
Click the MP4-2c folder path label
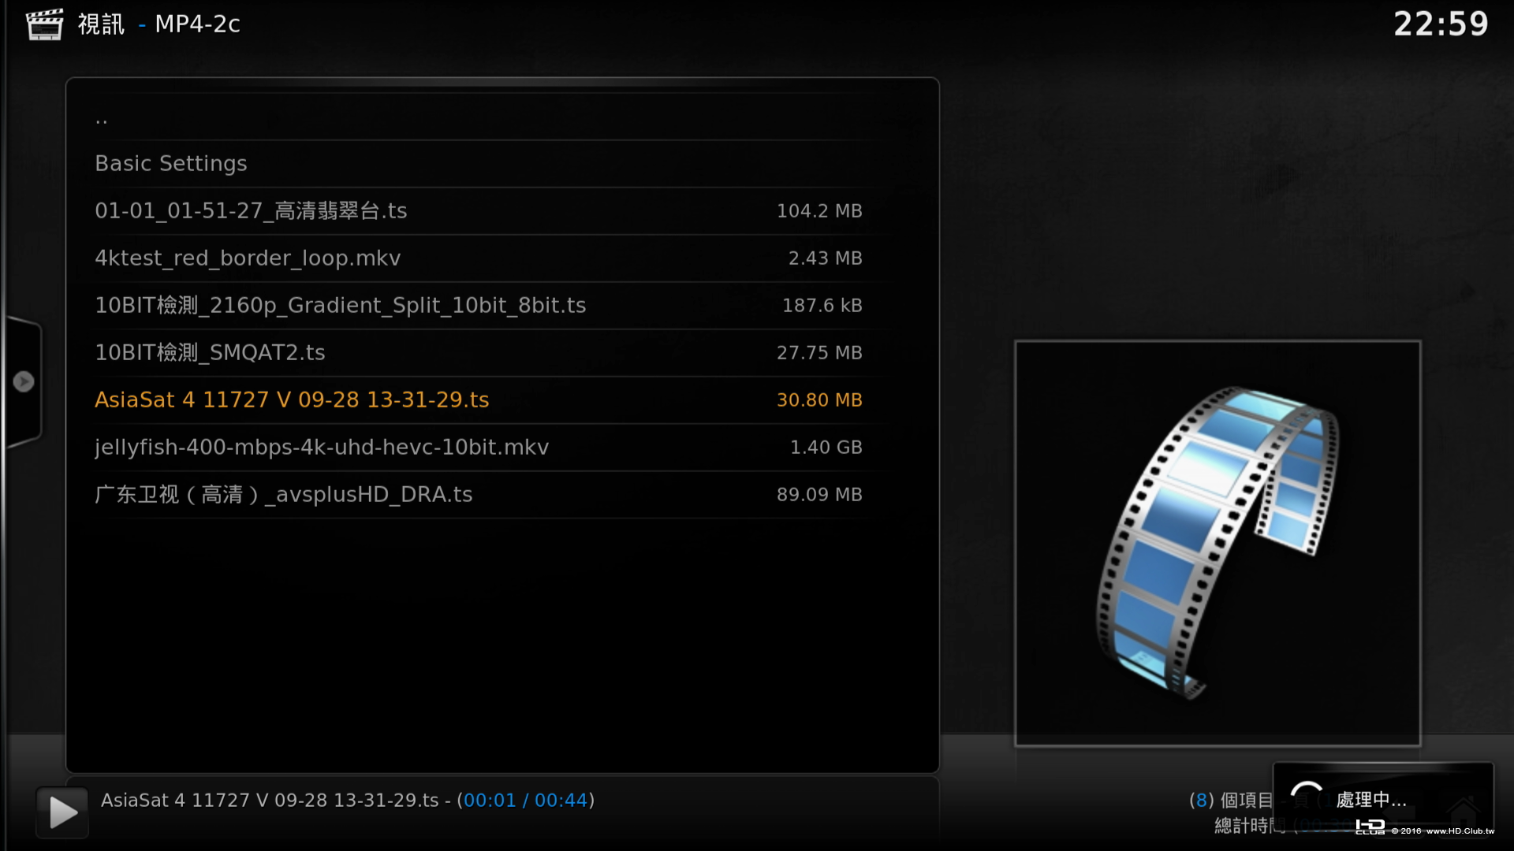point(197,24)
